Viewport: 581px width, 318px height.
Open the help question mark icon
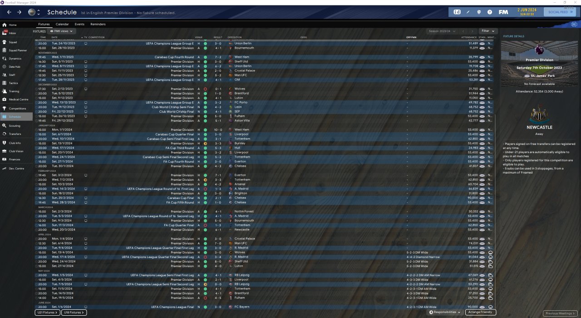click(x=490, y=12)
